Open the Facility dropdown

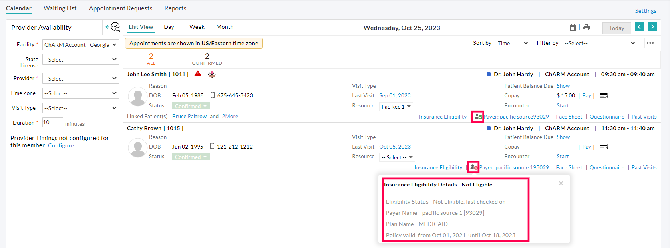pos(80,45)
